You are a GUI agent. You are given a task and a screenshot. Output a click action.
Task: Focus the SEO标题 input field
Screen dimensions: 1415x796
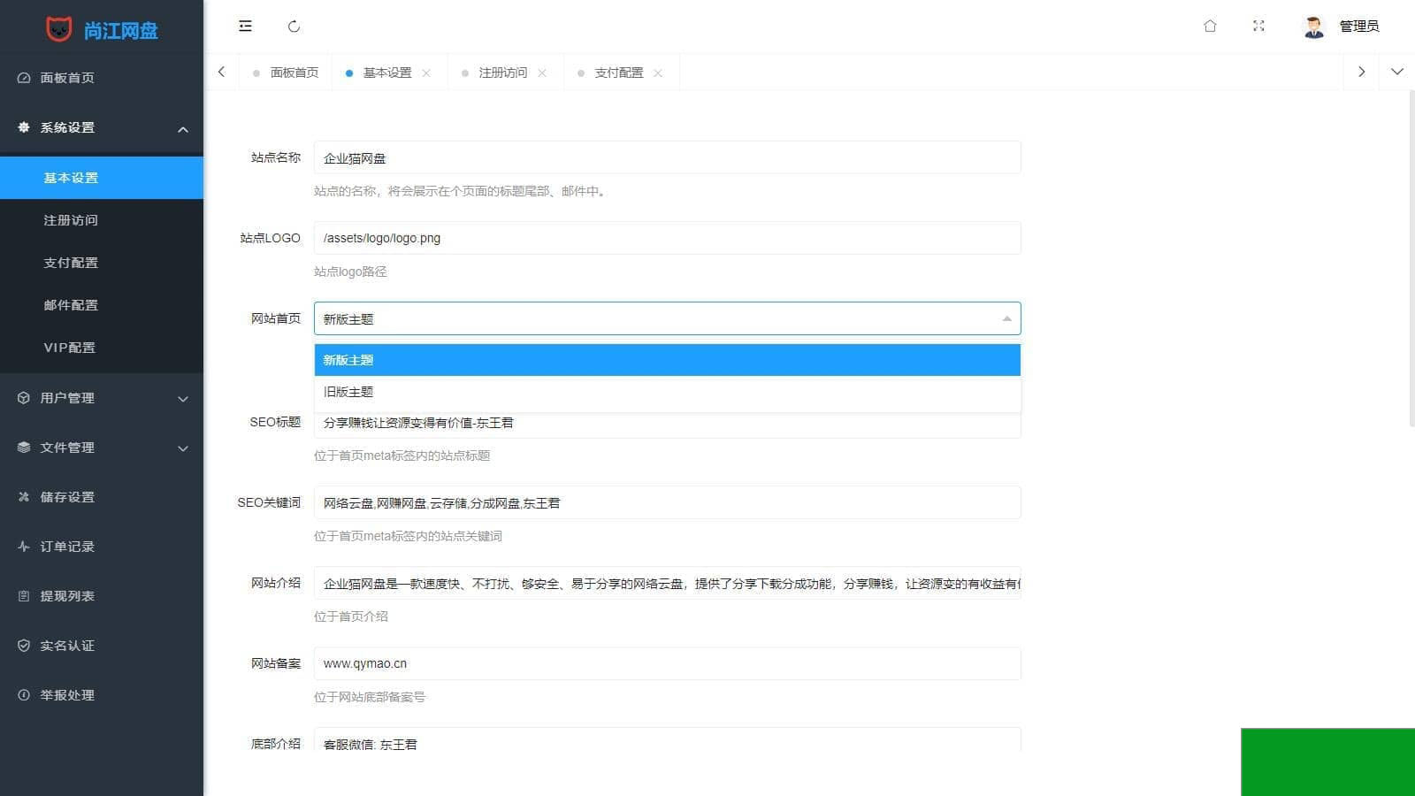coord(668,424)
